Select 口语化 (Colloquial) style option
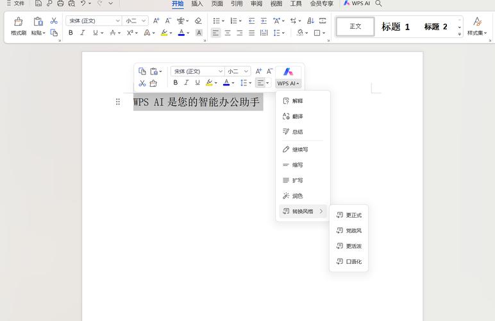This screenshot has height=321, width=495. [x=349, y=261]
